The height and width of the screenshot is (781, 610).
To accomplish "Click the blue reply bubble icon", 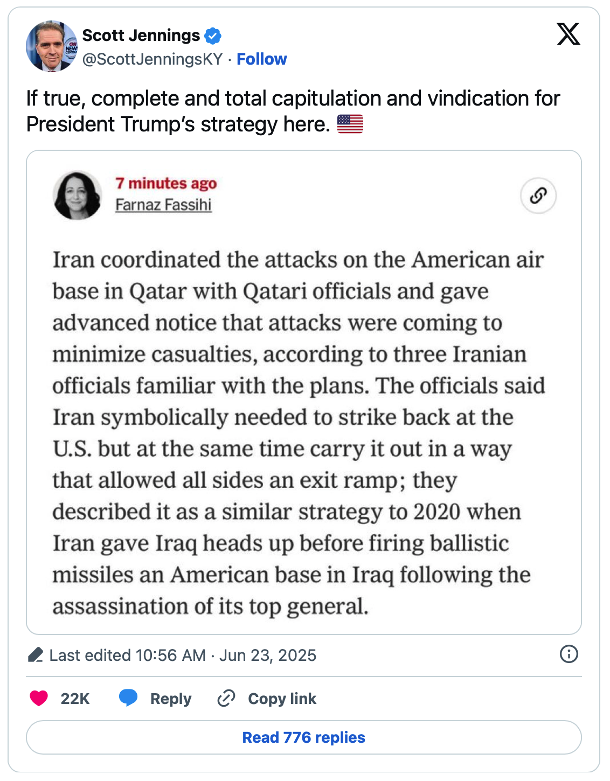I will pyautogui.click(x=128, y=698).
